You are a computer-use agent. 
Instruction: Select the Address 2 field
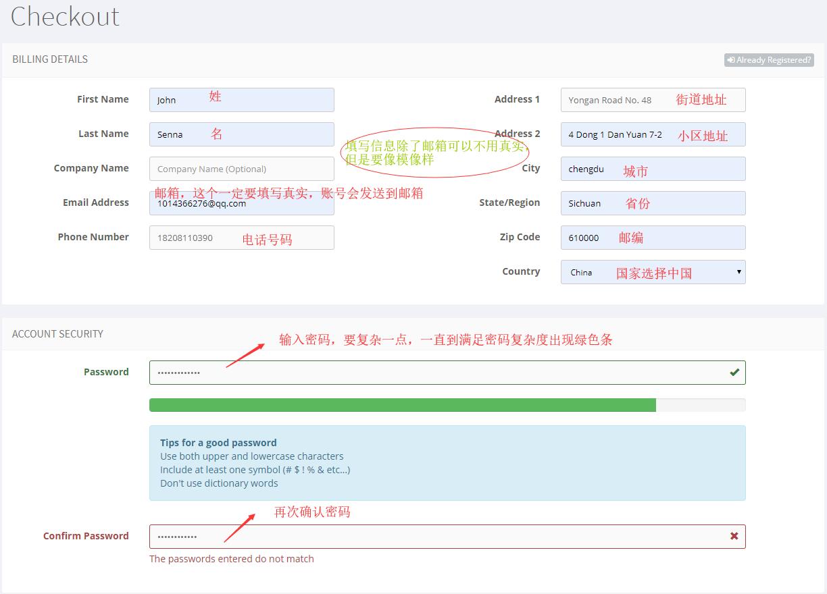652,134
